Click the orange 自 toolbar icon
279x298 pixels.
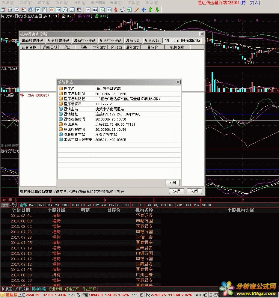pos(51,10)
